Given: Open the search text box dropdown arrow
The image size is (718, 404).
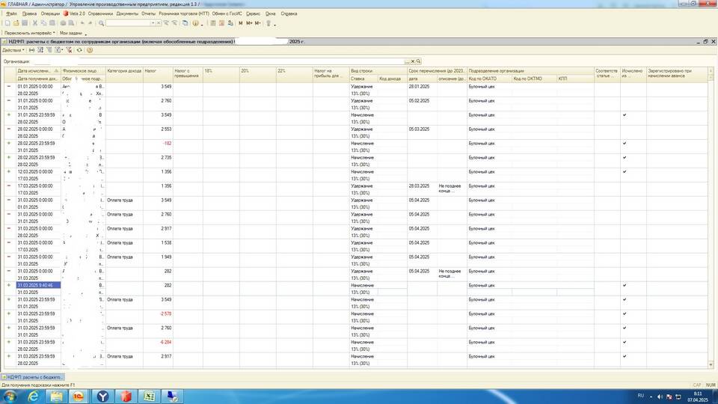Looking at the screenshot, I should pos(153,23).
